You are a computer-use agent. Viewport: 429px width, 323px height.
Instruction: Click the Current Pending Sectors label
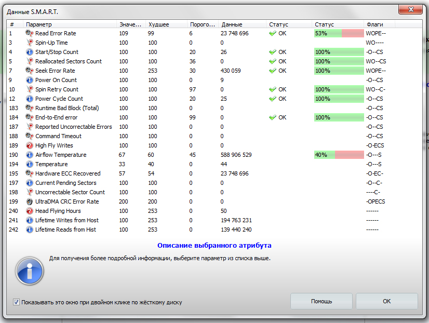[x=66, y=183]
